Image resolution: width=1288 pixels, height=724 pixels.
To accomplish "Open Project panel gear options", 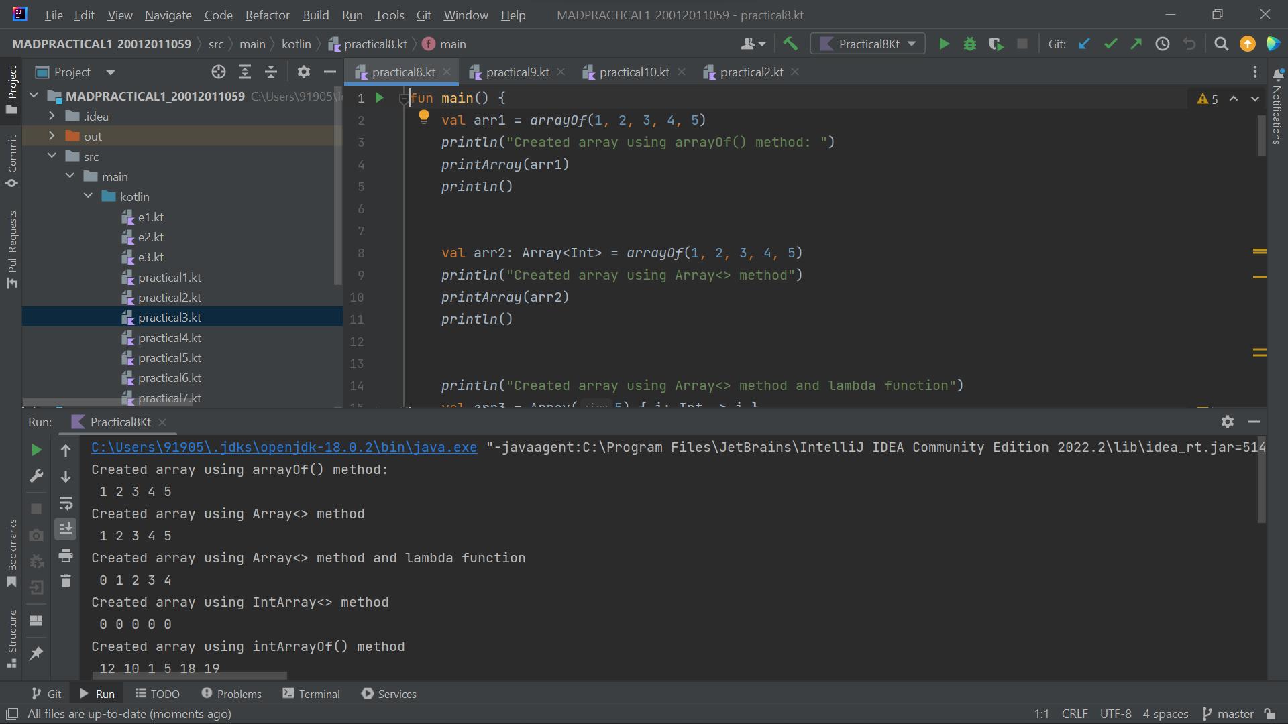I will pos(304,72).
